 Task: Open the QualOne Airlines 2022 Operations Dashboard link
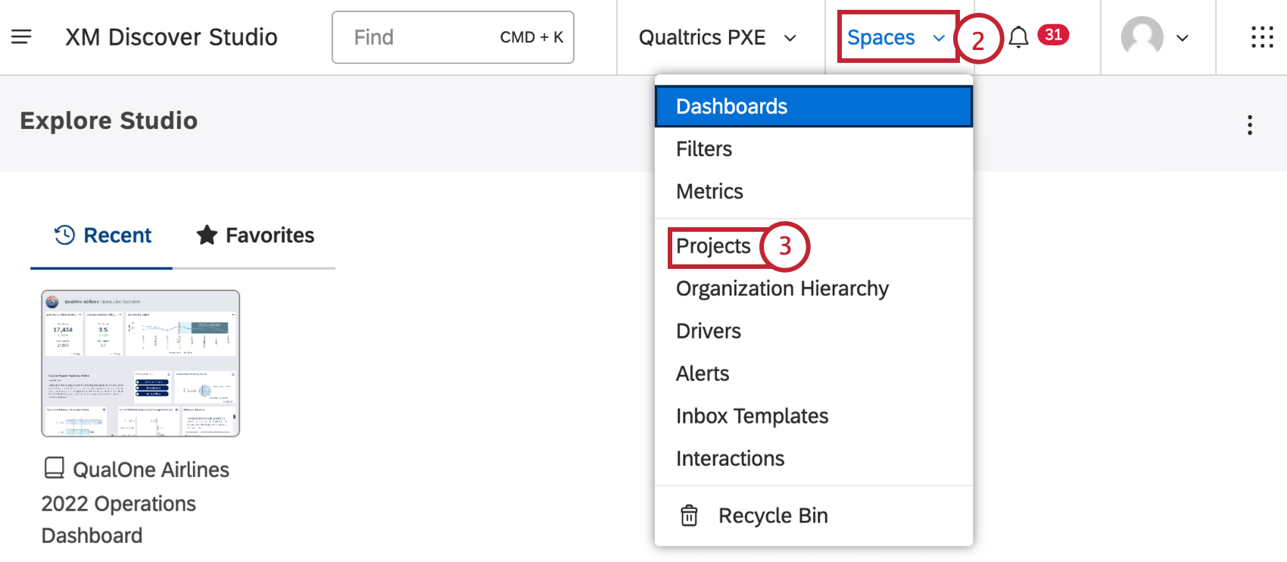[x=135, y=503]
